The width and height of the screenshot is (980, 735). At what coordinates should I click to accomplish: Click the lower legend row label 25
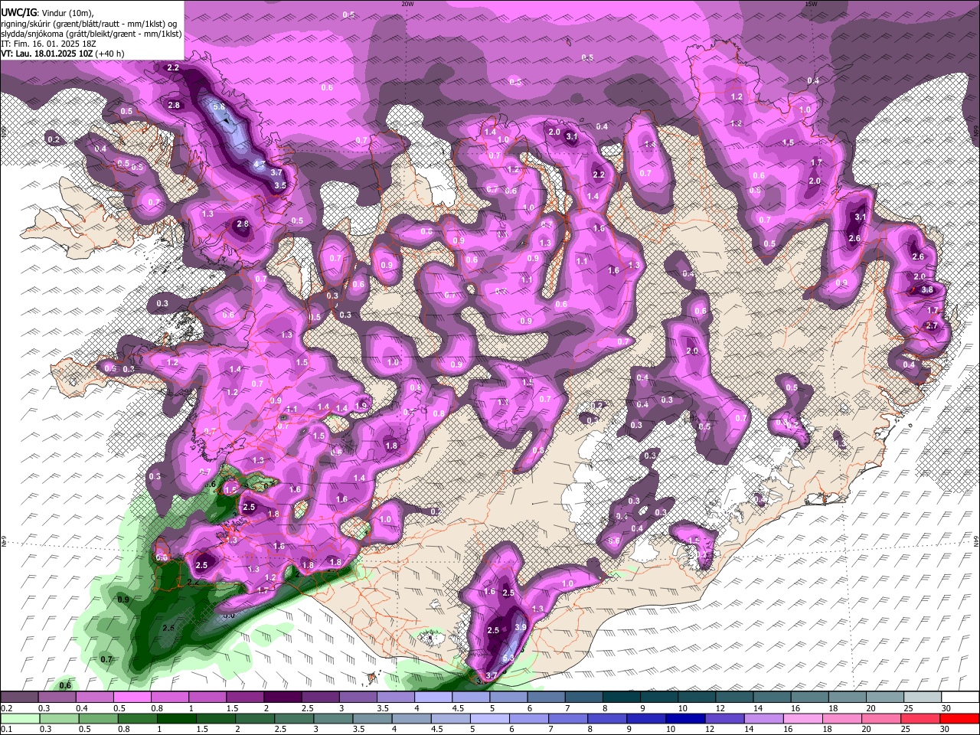(906, 729)
